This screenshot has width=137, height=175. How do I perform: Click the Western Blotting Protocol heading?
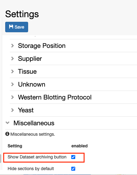pyautogui.click(x=55, y=97)
